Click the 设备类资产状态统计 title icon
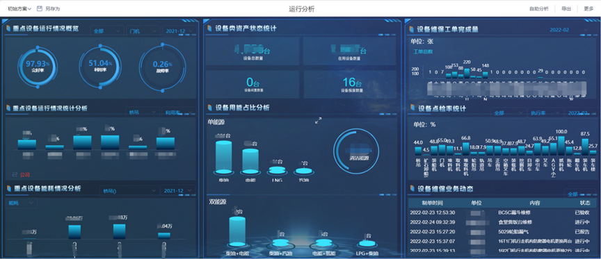601x259 pixels. pos(209,28)
